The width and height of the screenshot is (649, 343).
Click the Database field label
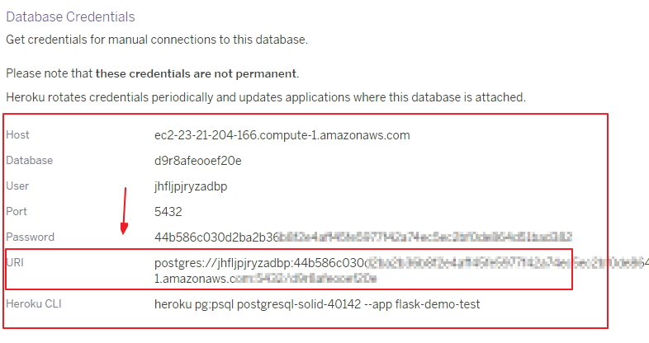point(30,160)
